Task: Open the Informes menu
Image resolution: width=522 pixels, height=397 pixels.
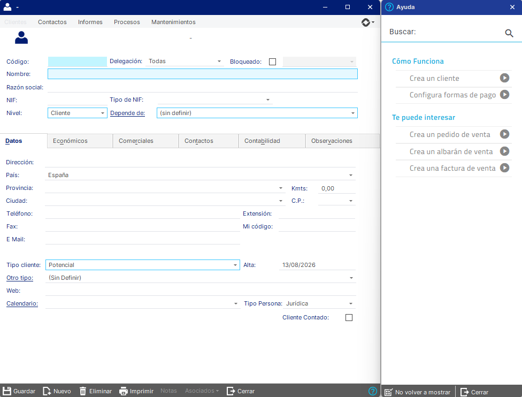Action: [90, 22]
